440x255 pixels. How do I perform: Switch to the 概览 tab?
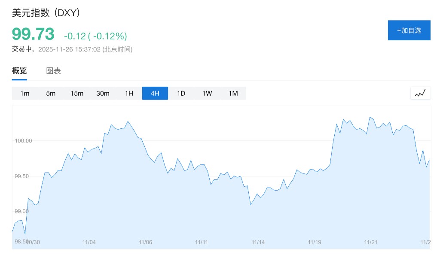(x=19, y=71)
